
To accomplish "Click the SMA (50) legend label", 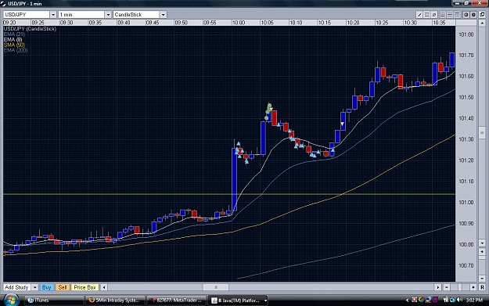I will [14, 45].
